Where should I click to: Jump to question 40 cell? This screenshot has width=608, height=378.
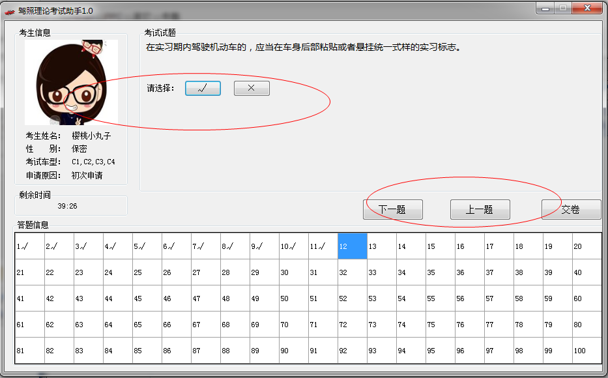click(587, 272)
